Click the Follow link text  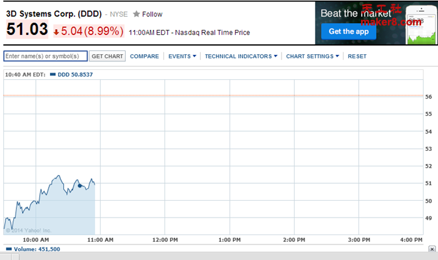[x=152, y=14]
